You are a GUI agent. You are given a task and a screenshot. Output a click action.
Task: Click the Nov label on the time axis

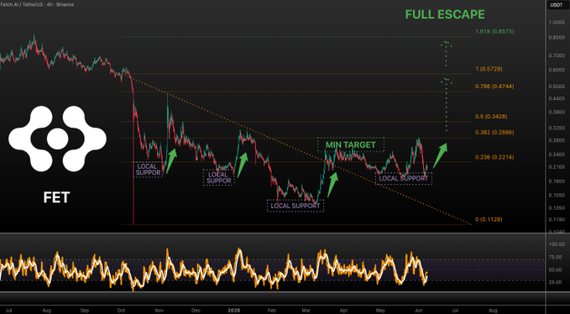[159, 311]
